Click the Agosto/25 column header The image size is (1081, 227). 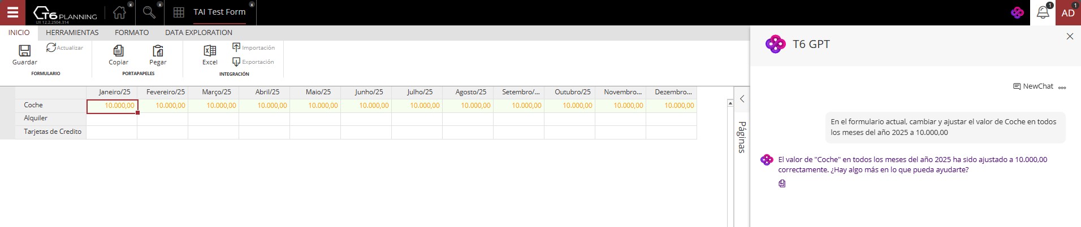(468, 92)
